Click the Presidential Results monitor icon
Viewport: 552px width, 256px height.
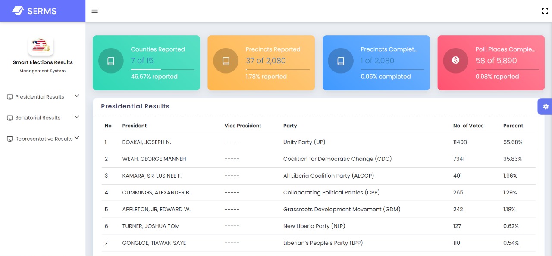pos(9,97)
